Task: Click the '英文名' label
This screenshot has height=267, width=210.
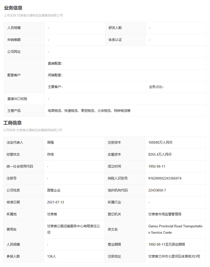Action: coord(113,229)
